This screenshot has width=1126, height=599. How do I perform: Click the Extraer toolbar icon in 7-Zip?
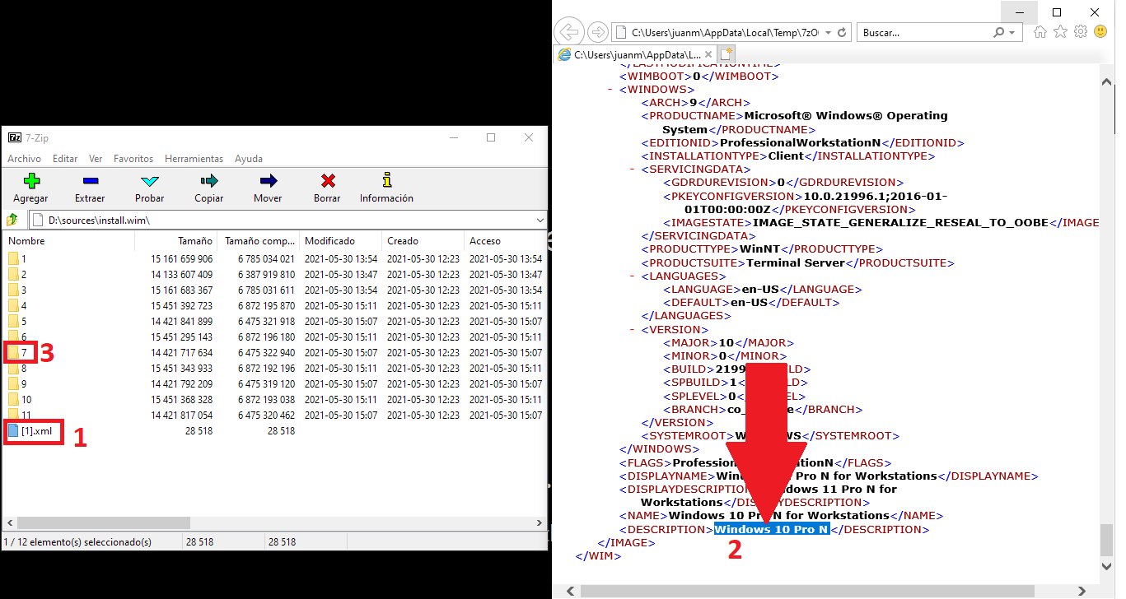tap(90, 180)
